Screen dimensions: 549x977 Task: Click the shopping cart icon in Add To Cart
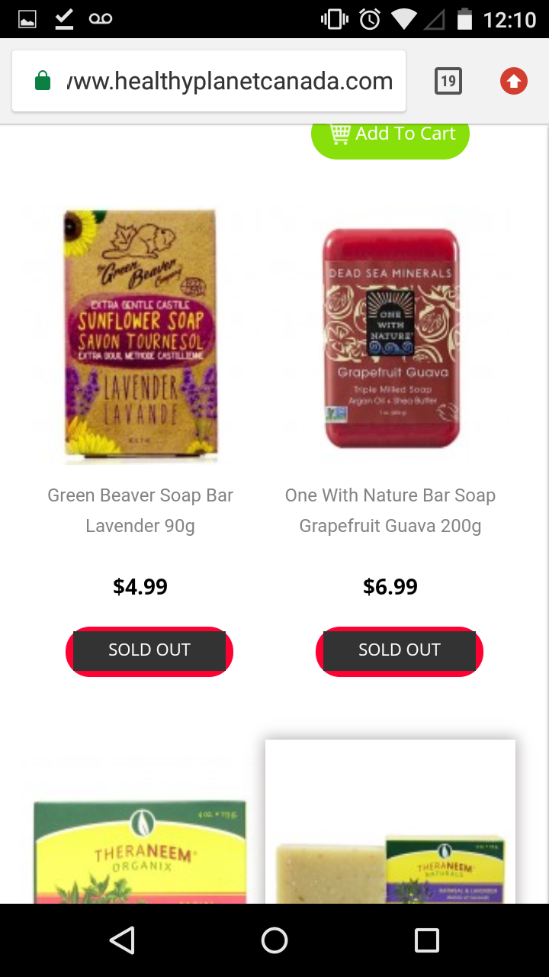tap(340, 134)
